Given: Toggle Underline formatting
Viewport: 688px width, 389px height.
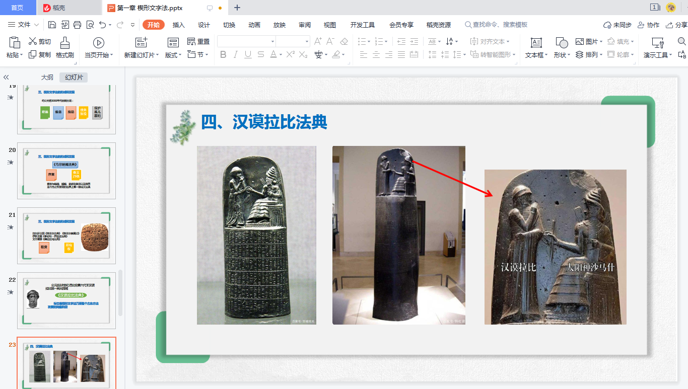Looking at the screenshot, I should click(248, 54).
